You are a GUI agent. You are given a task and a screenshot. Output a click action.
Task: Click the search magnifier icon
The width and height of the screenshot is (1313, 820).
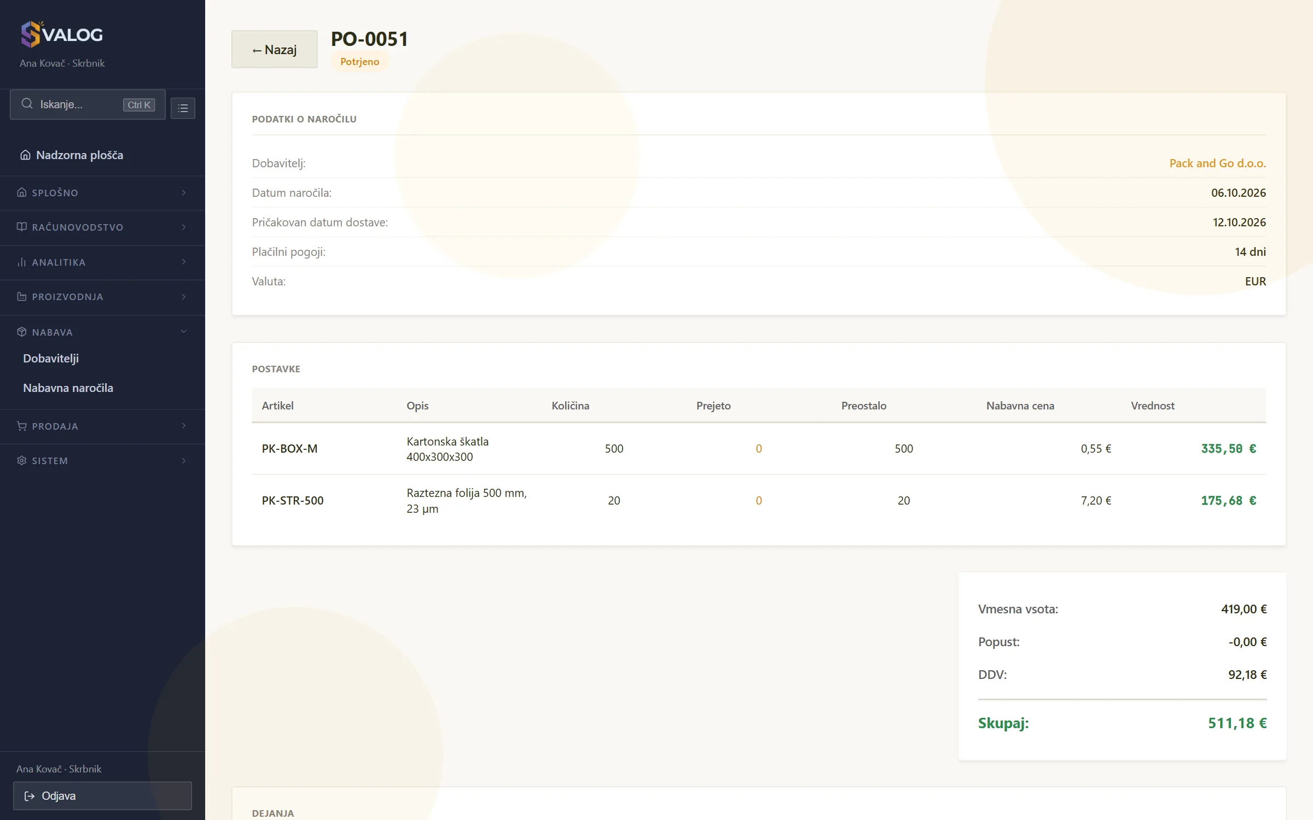27,104
